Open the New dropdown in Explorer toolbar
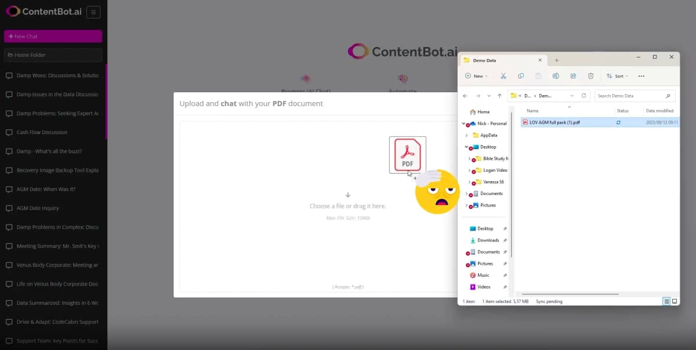This screenshot has height=350, width=696. click(476, 76)
